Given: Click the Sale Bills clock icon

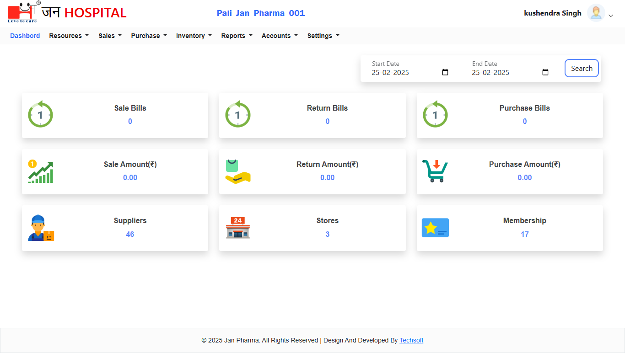Looking at the screenshot, I should 40,114.
